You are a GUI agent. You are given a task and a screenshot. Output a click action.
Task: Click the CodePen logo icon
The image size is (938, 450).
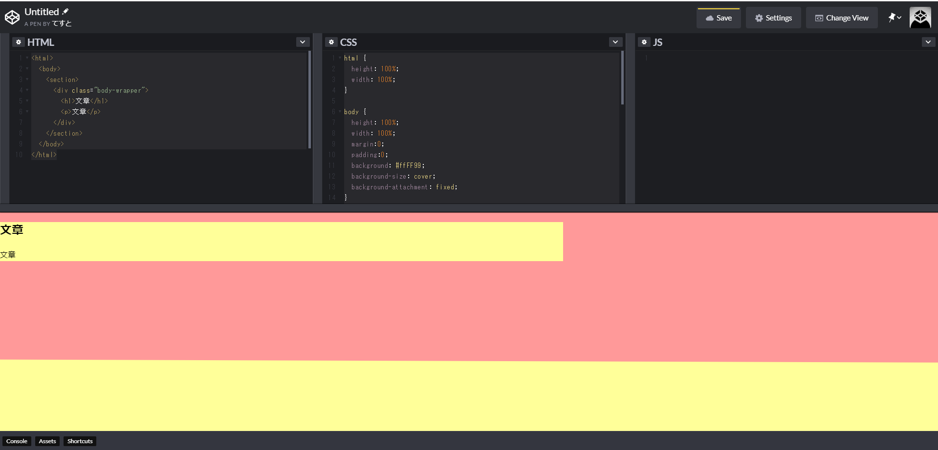(x=12, y=18)
